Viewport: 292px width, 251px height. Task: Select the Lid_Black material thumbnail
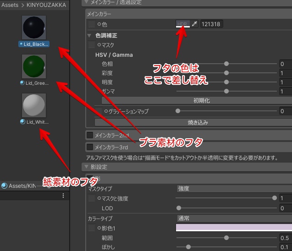[x=34, y=27]
